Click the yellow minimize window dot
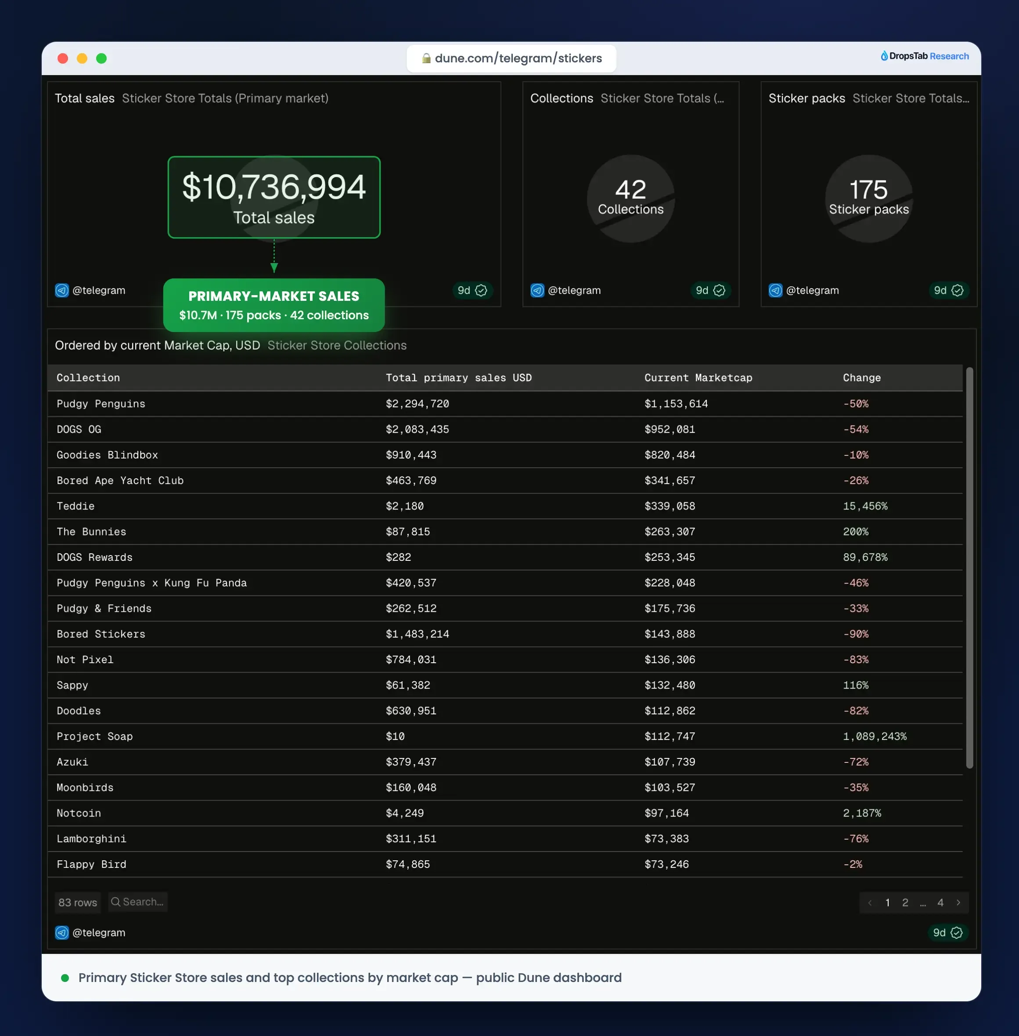This screenshot has height=1036, width=1019. (x=82, y=58)
